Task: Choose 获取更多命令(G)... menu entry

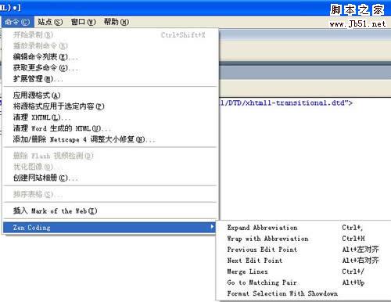Action: (110, 68)
